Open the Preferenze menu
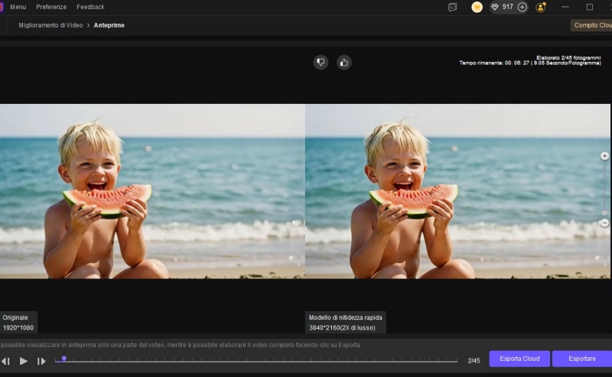Image resolution: width=612 pixels, height=377 pixels. (51, 7)
